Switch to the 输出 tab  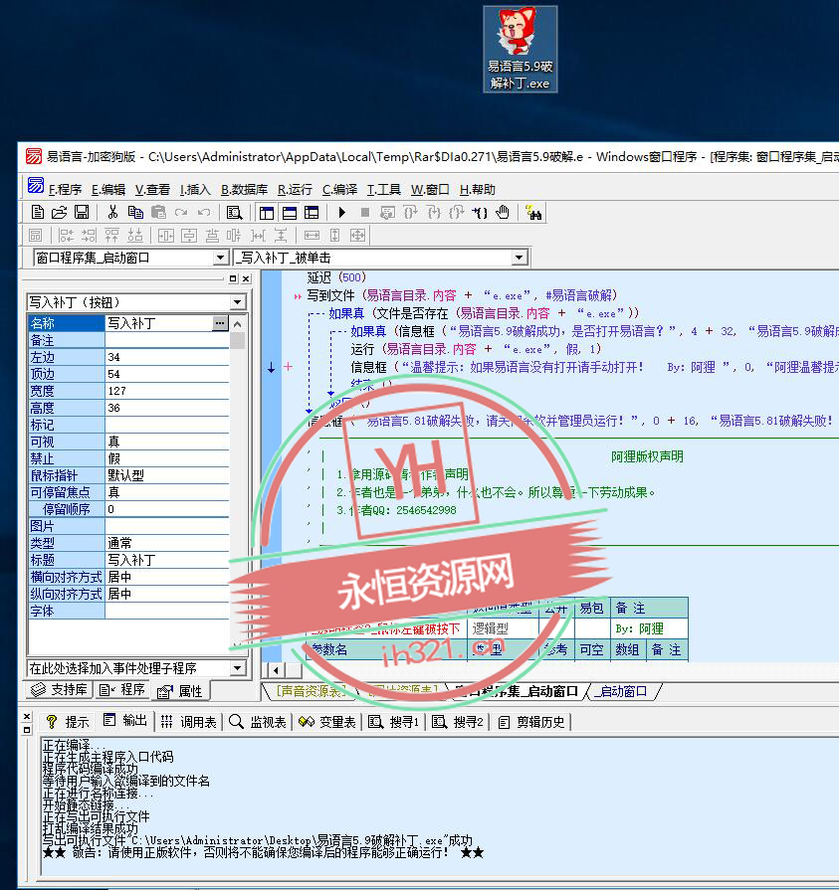coord(125,720)
